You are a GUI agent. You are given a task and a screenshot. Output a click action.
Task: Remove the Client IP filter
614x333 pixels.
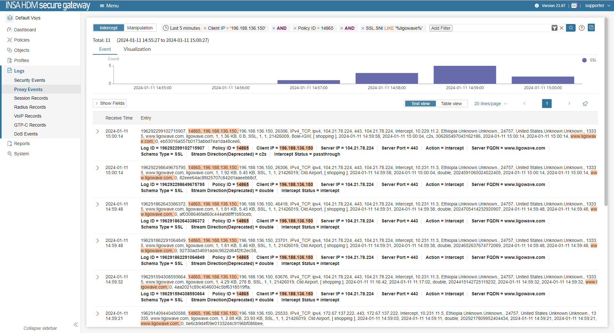point(205,28)
